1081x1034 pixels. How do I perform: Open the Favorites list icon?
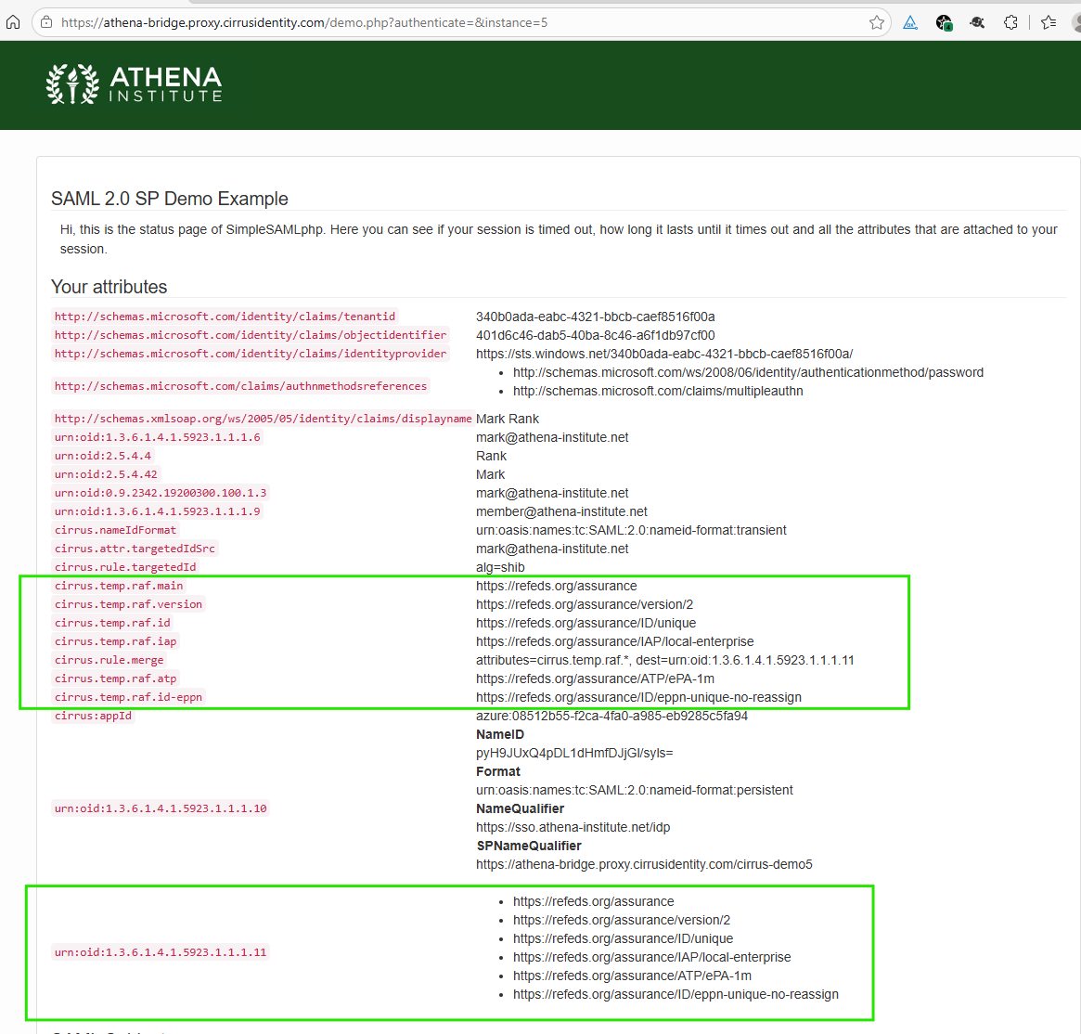point(1049,22)
